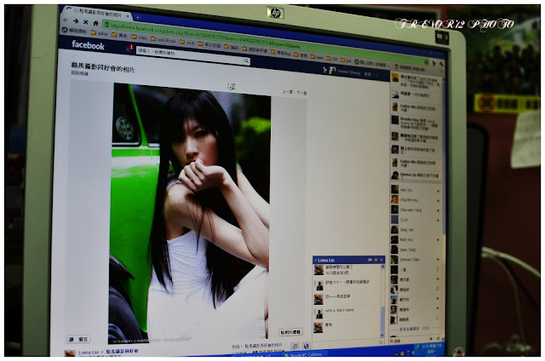Viewport: 545px width, 361px height.
Task: Click the browser back arrow
Action: (66, 20)
